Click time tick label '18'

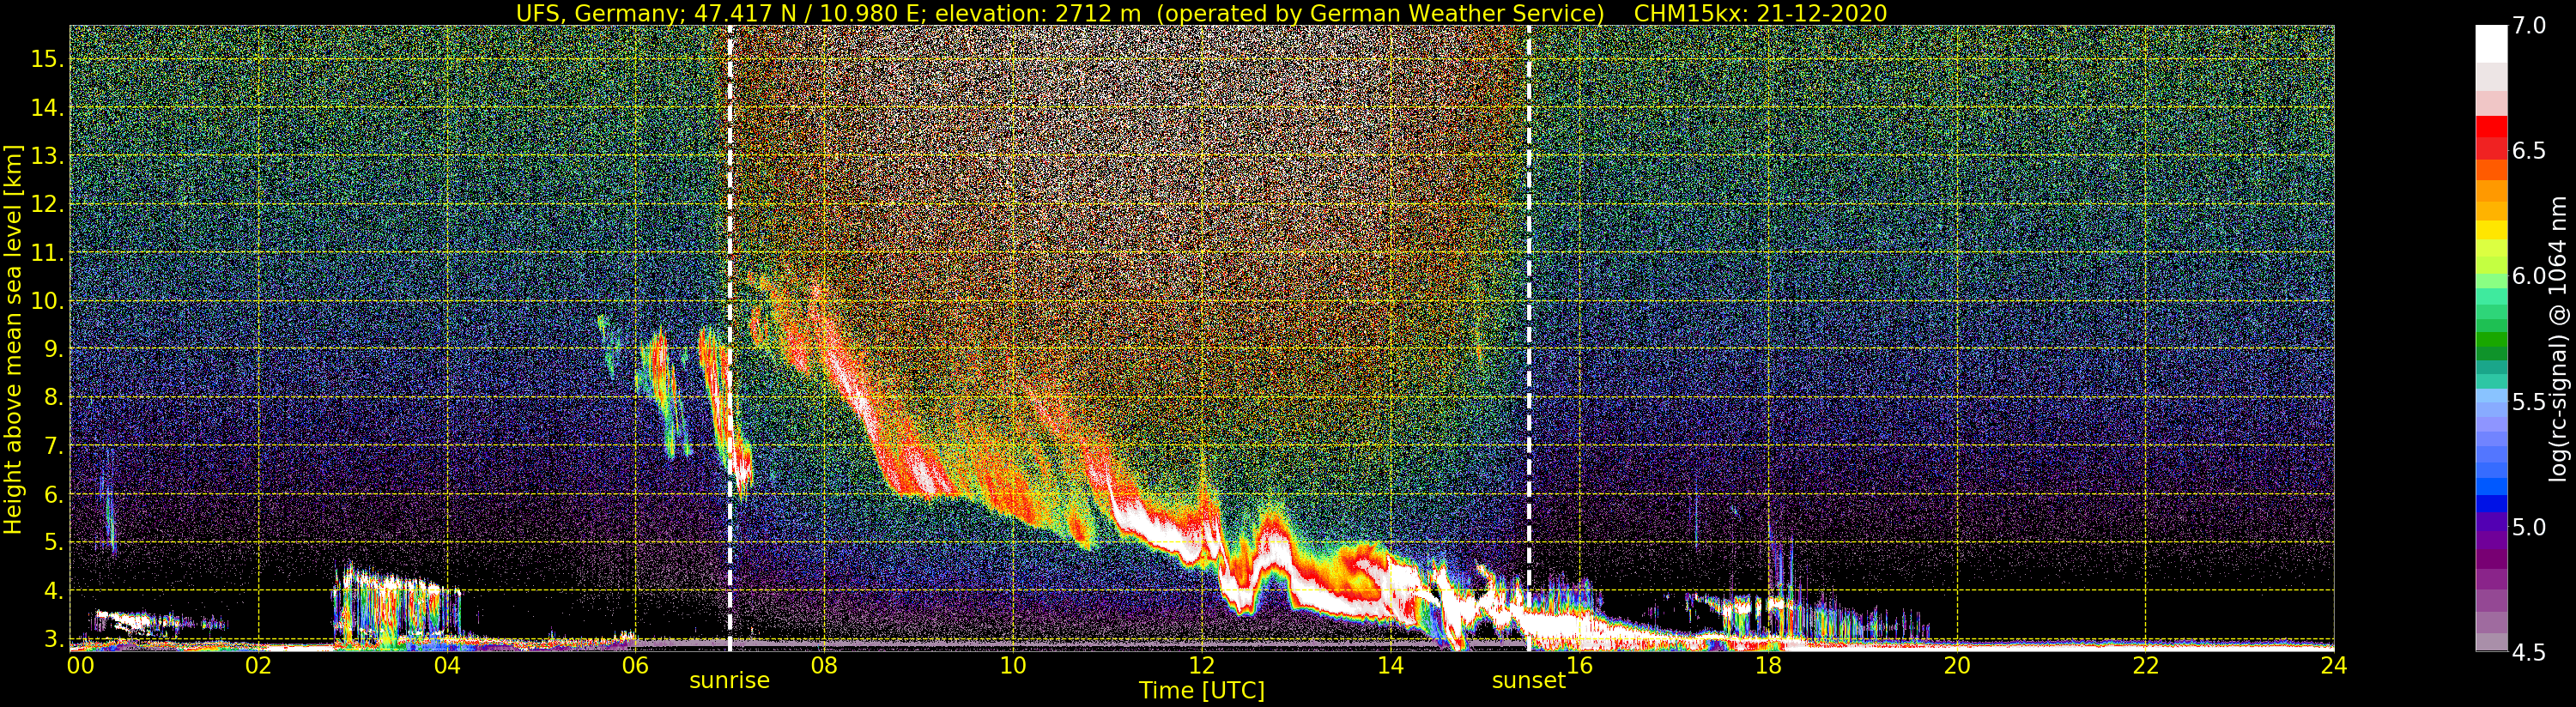point(1768,665)
